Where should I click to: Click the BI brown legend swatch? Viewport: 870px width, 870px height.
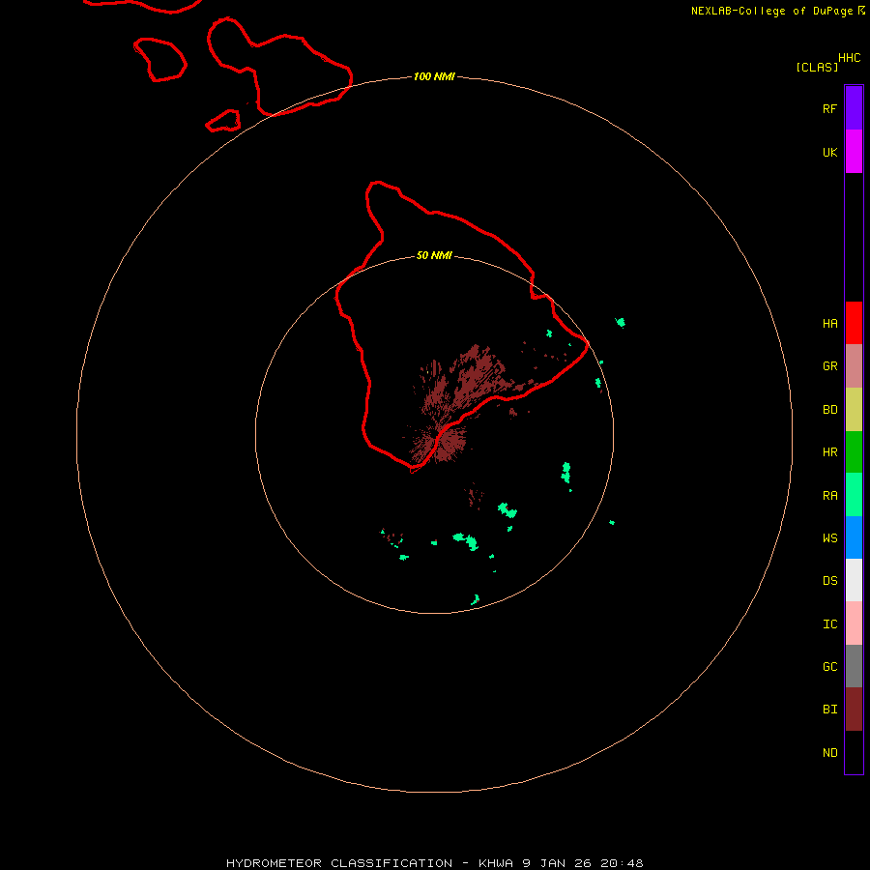tap(854, 710)
